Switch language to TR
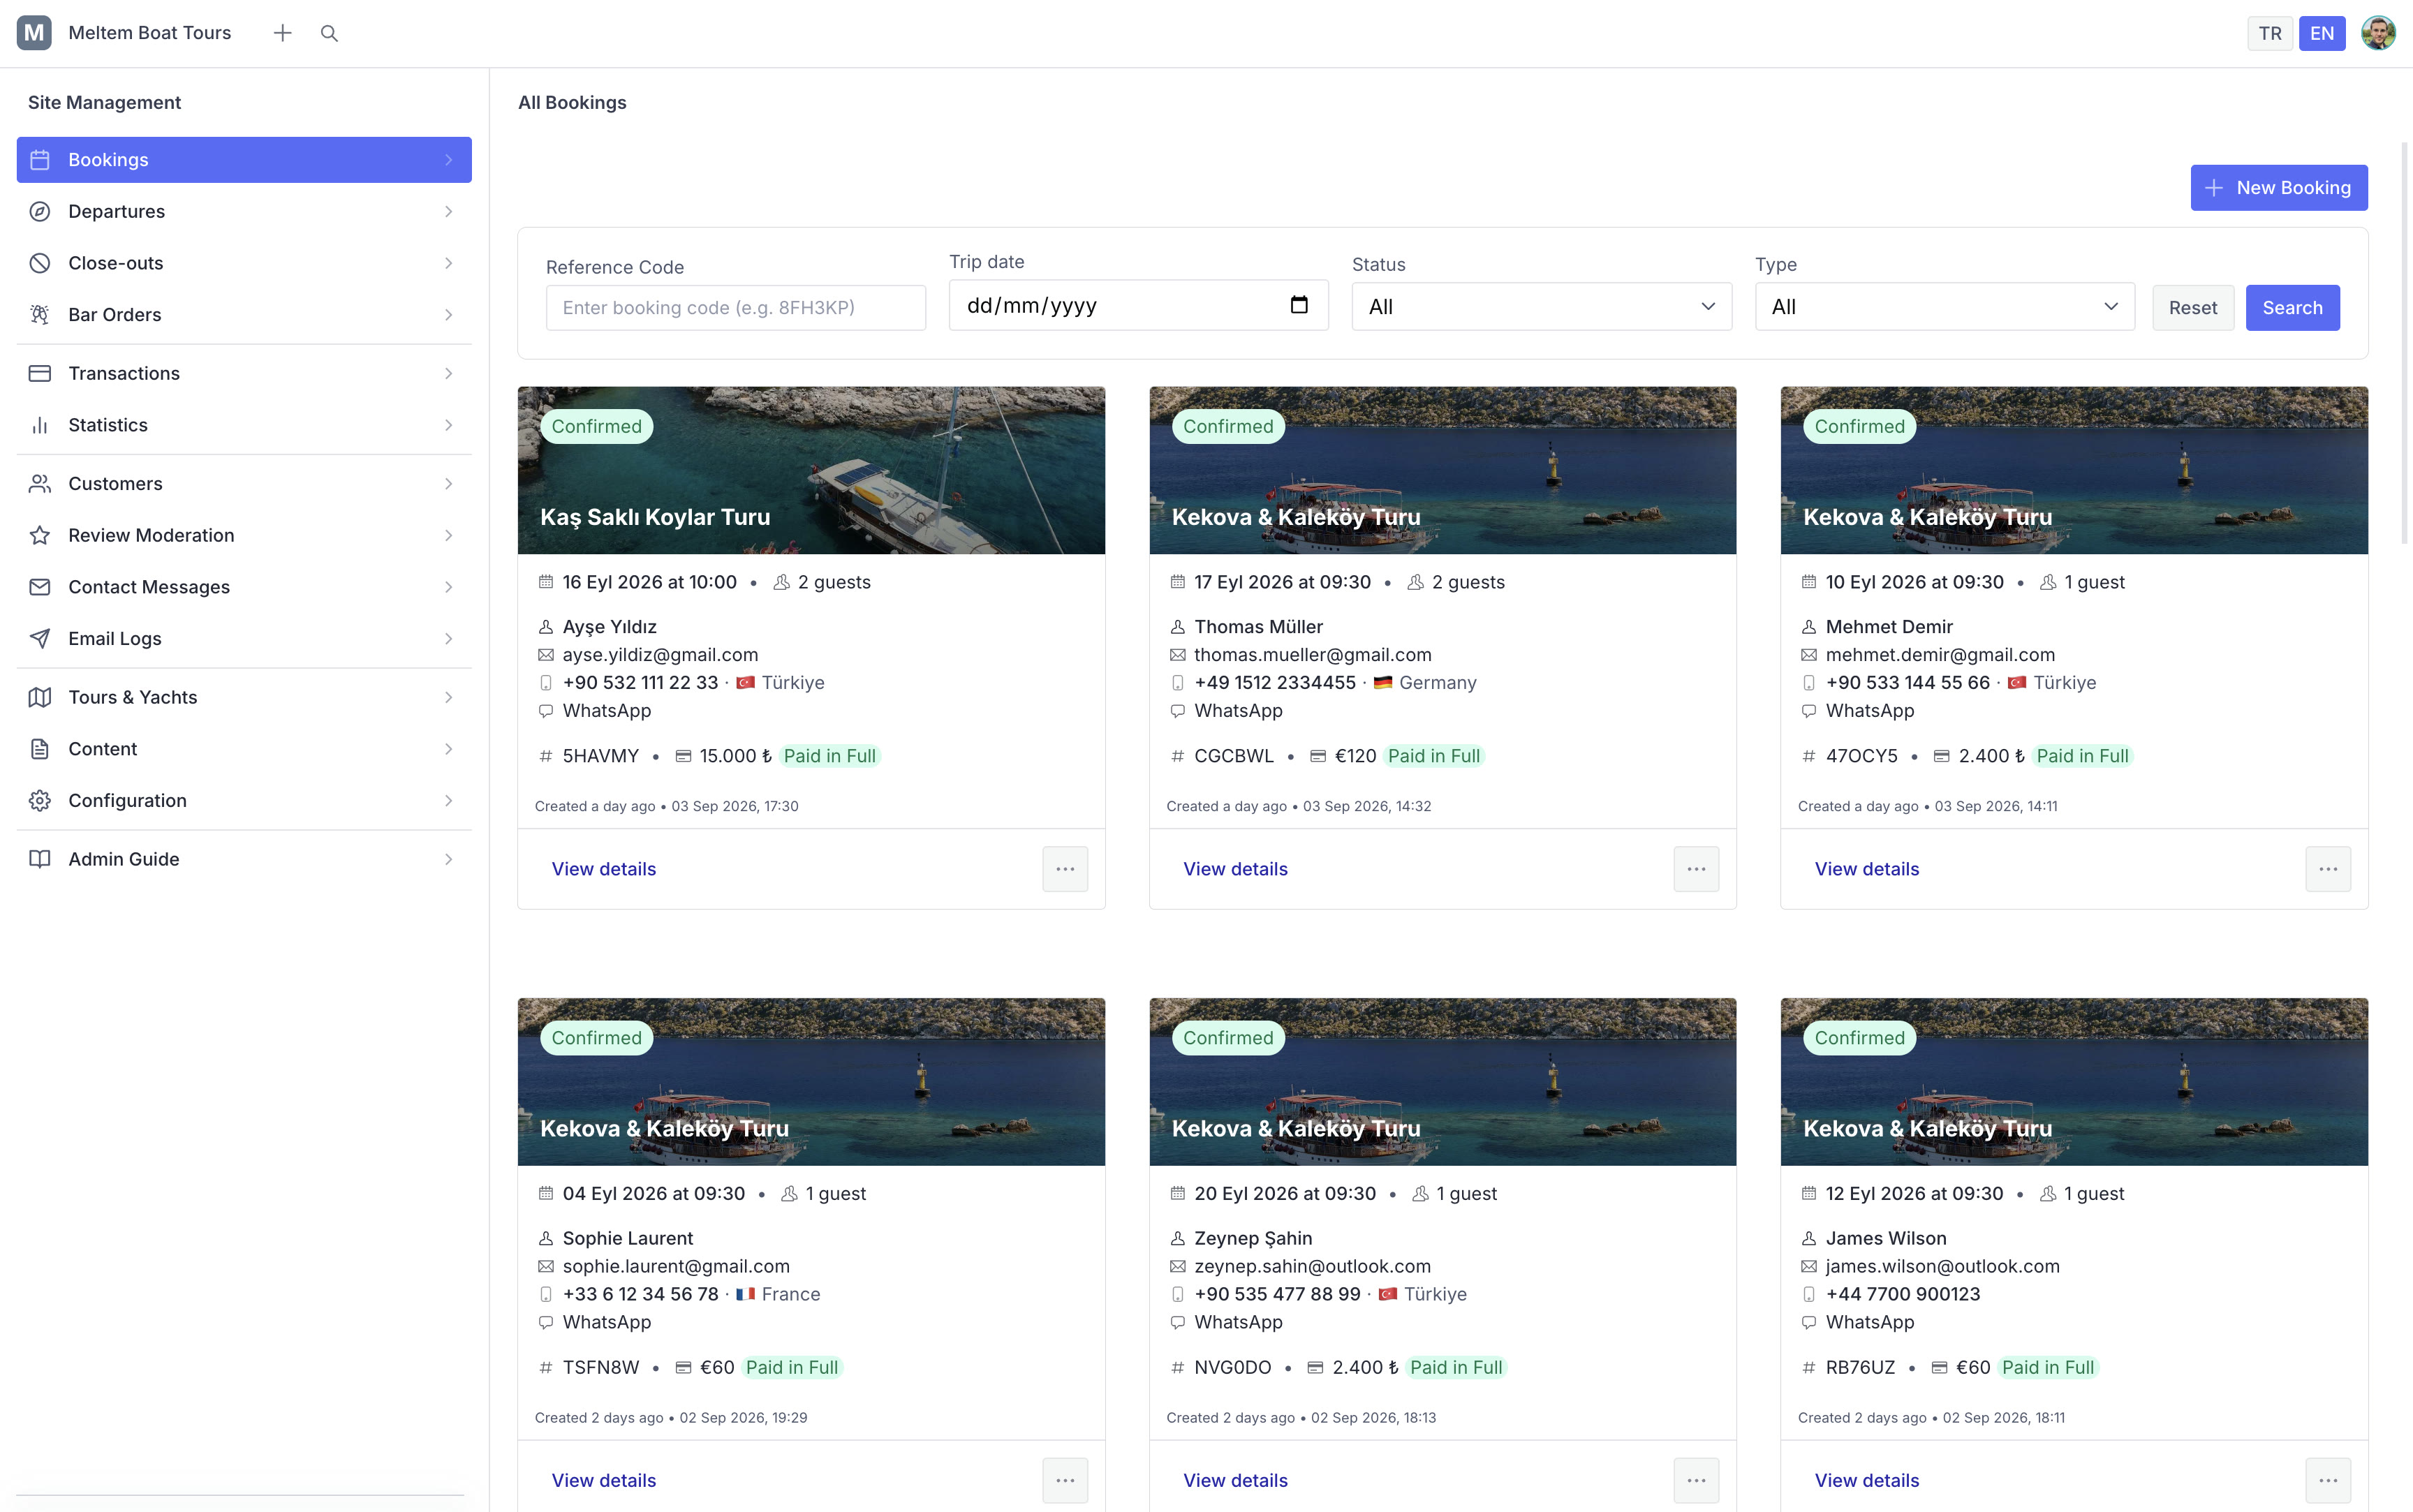 tap(2270, 33)
